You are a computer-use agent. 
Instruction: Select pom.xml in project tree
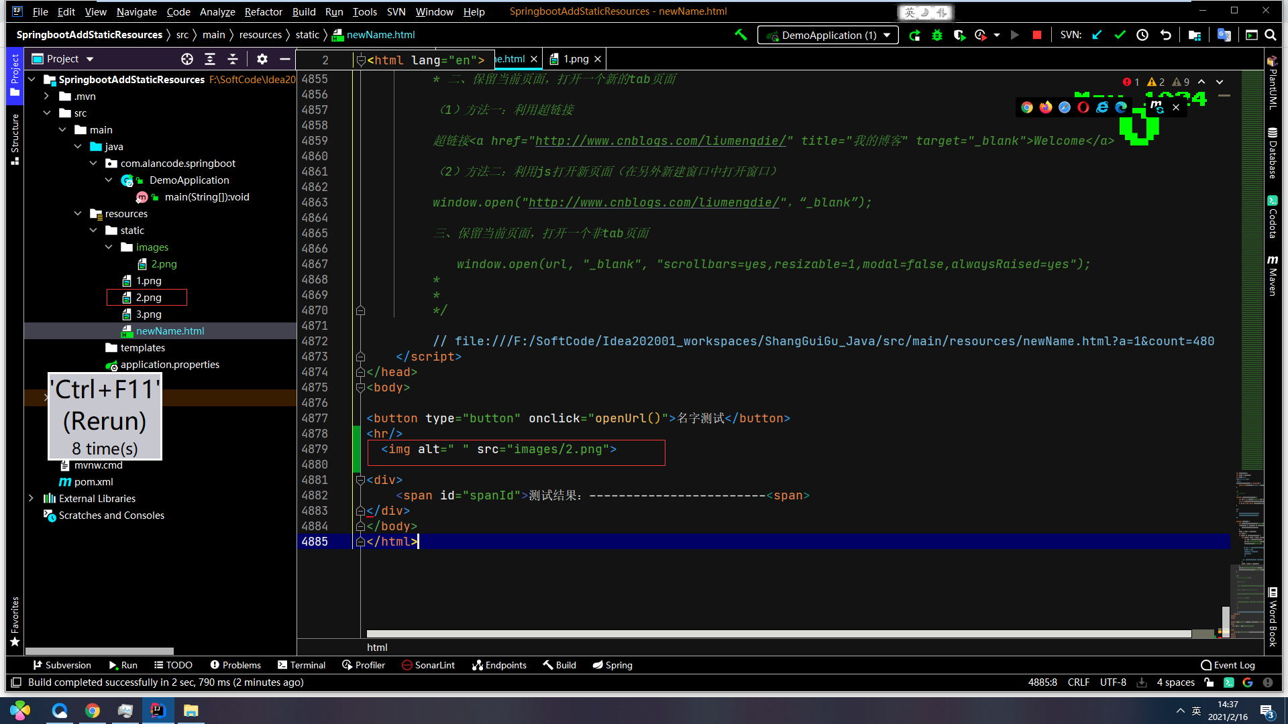pyautogui.click(x=93, y=482)
